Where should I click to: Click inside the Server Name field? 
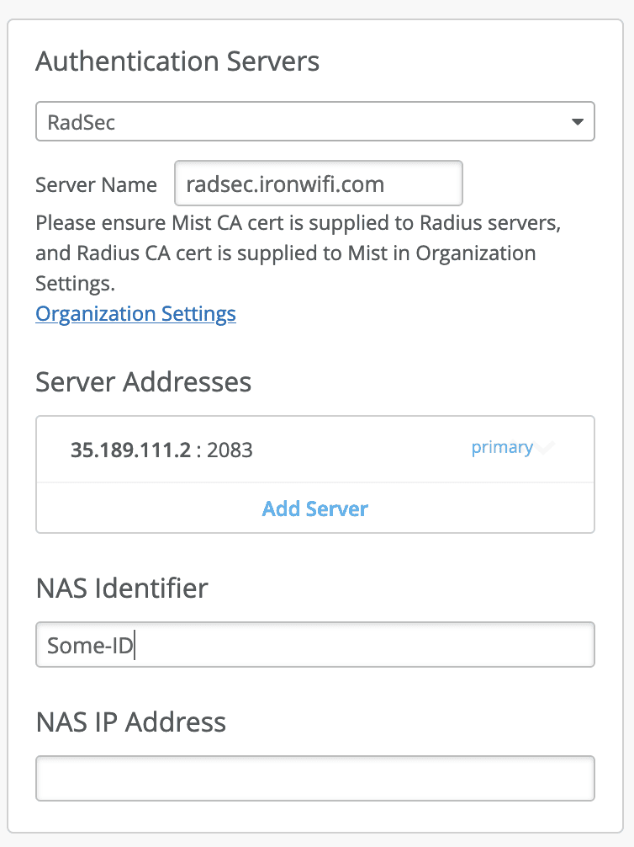coord(319,183)
